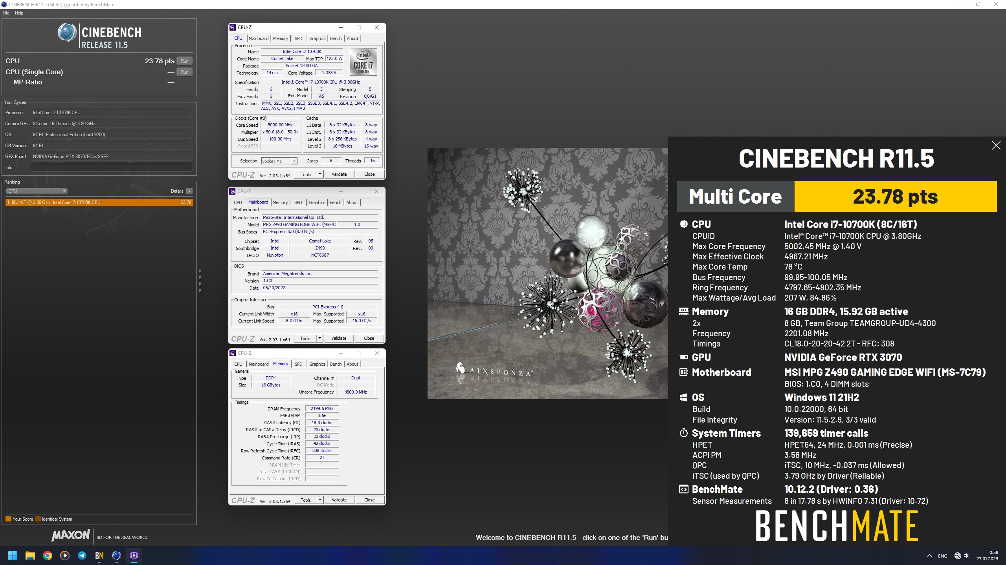Click the Info input field

click(112, 168)
